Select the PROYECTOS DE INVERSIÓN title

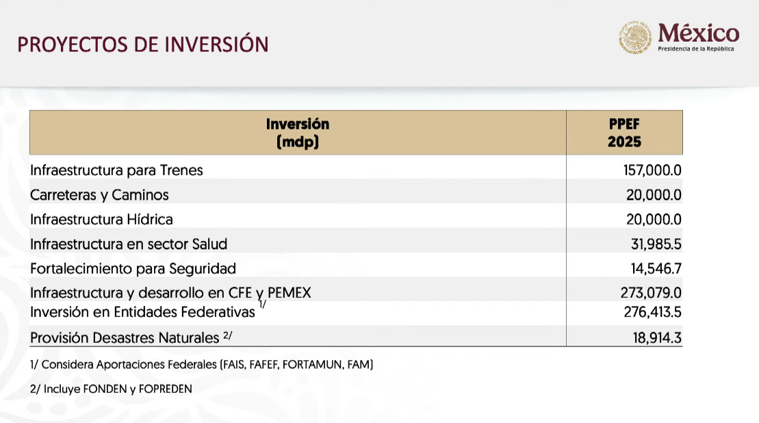143,44
